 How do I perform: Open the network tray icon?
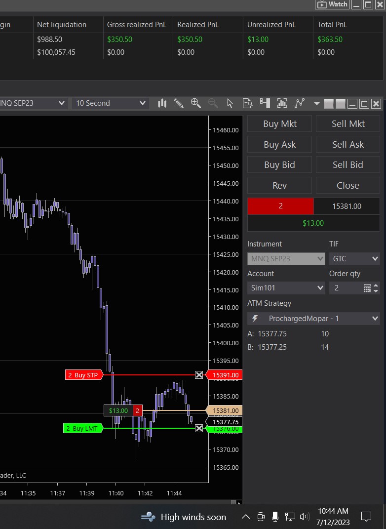pyautogui.click(x=290, y=517)
